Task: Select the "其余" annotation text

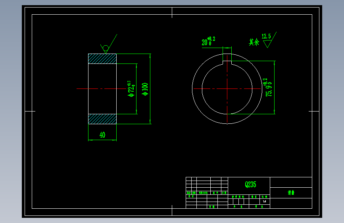Action: coord(254,42)
